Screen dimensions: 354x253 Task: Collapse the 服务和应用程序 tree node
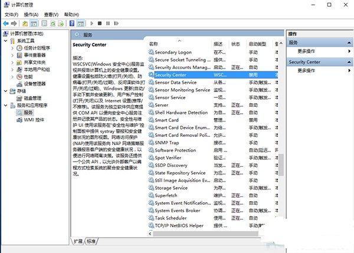click(6, 106)
